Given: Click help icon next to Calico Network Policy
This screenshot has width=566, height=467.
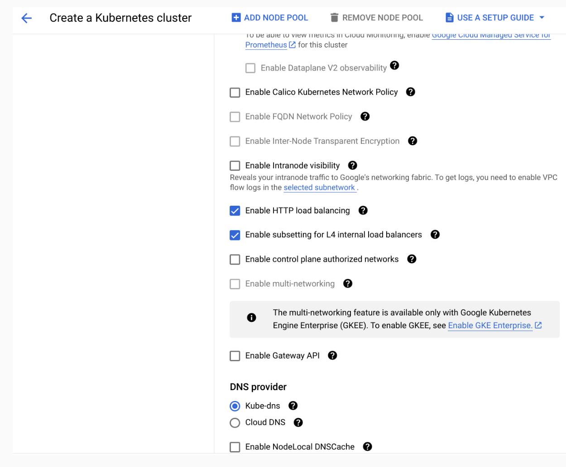Looking at the screenshot, I should pos(410,92).
